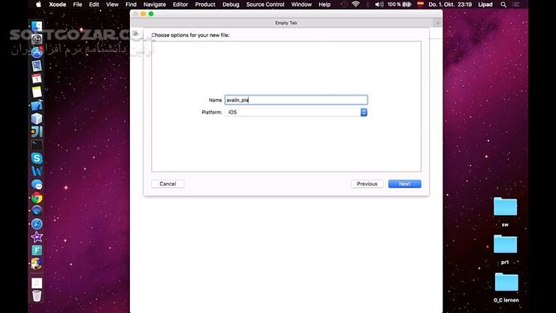Screen dimensions: 556x313
Task: Click the Previous button
Action: [367, 184]
